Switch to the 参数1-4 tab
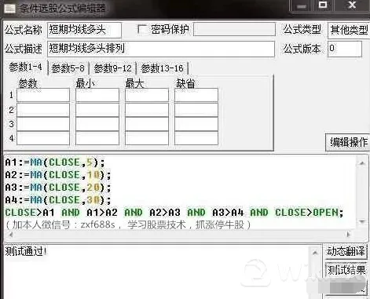370x299 pixels. click(26, 67)
